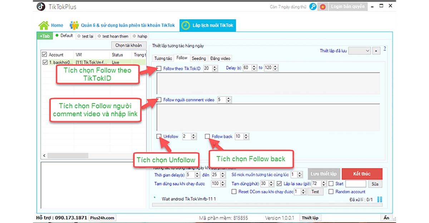Click the Test button
Screen dimensions: 429x223
coord(315,192)
